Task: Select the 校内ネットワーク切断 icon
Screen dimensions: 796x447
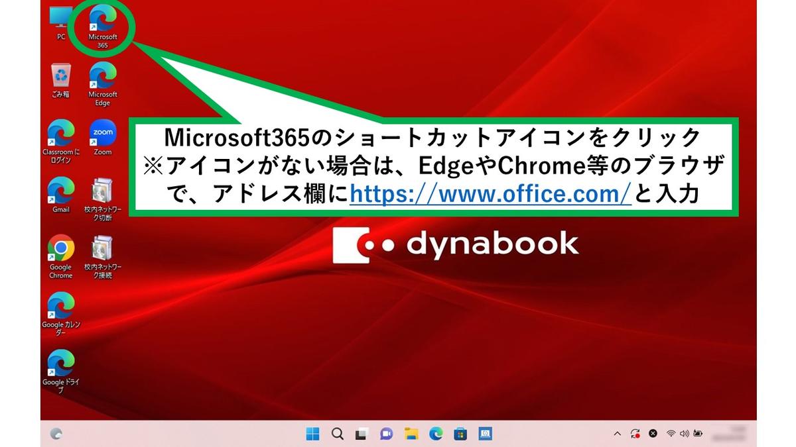Action: (x=103, y=199)
